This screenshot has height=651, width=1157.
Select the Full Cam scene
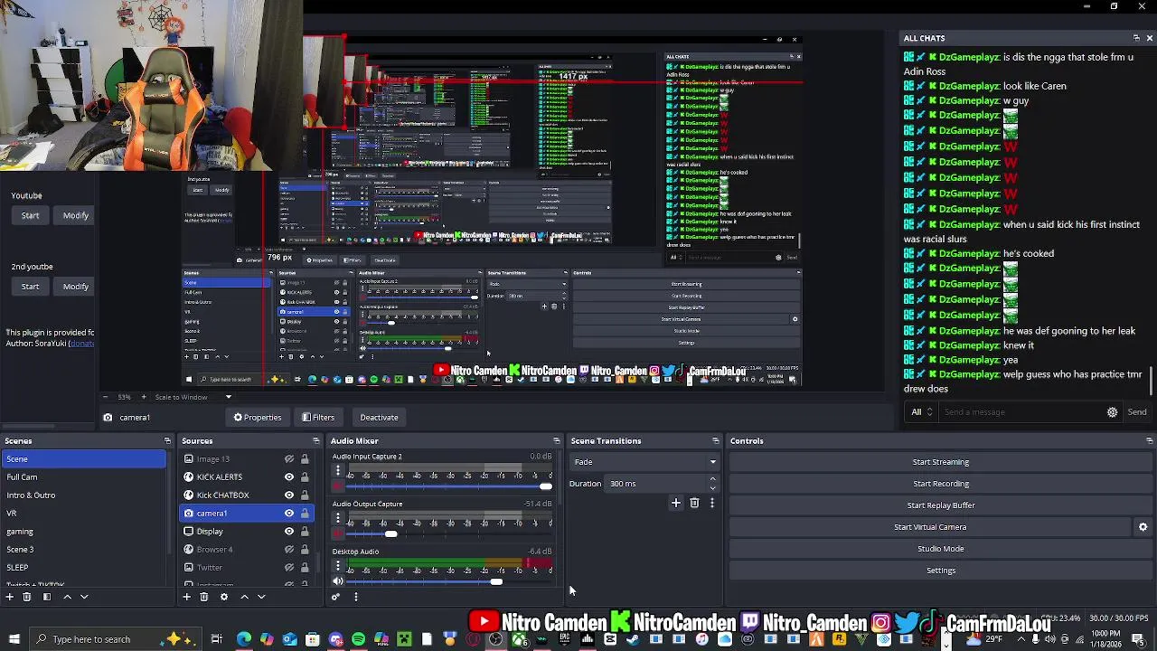(x=84, y=477)
